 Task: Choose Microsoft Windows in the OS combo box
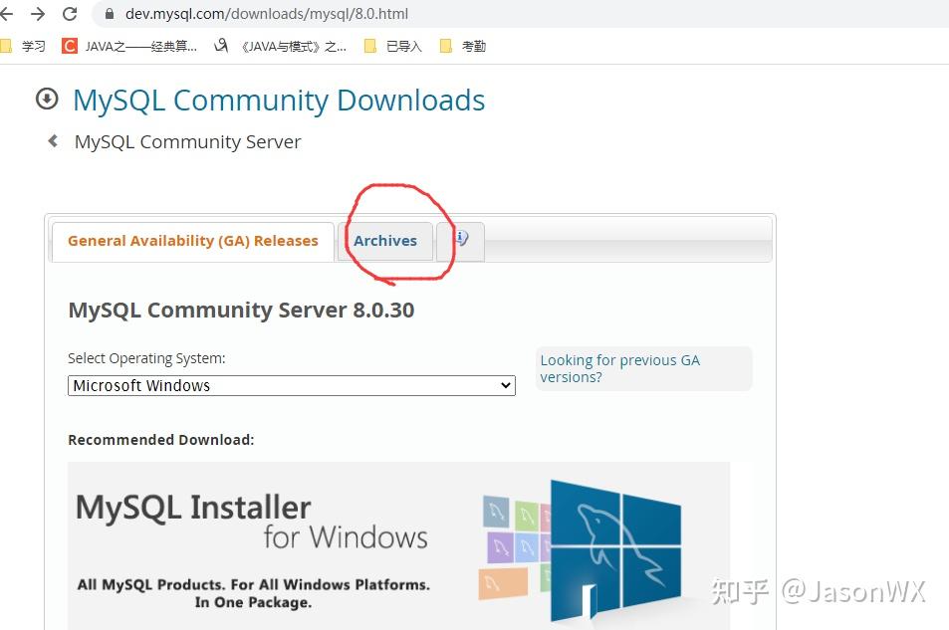point(290,385)
